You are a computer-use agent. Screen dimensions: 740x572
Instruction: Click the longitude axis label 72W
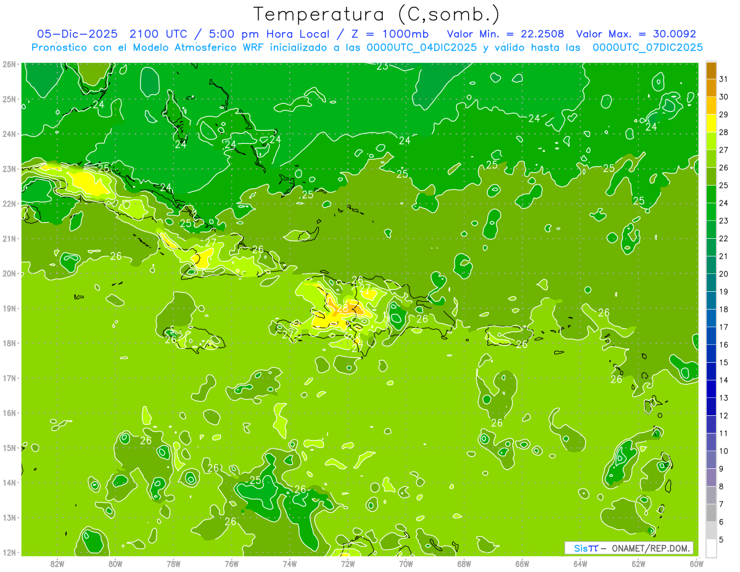point(348,563)
